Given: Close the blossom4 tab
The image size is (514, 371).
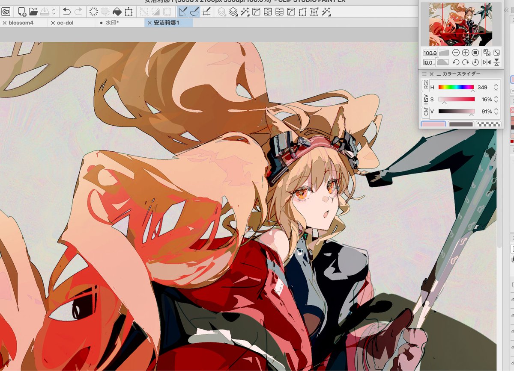Looking at the screenshot, I should coord(4,23).
